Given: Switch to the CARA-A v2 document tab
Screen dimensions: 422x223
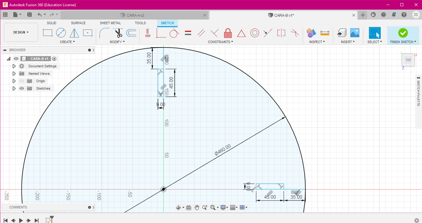Looking at the screenshot, I should click(134, 15).
